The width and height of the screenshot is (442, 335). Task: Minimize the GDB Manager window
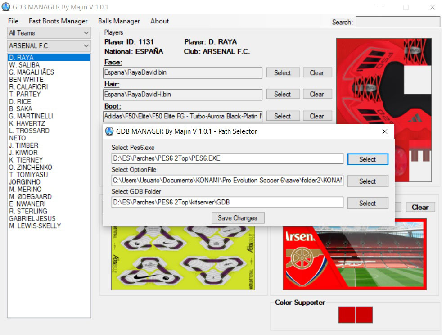click(380, 7)
